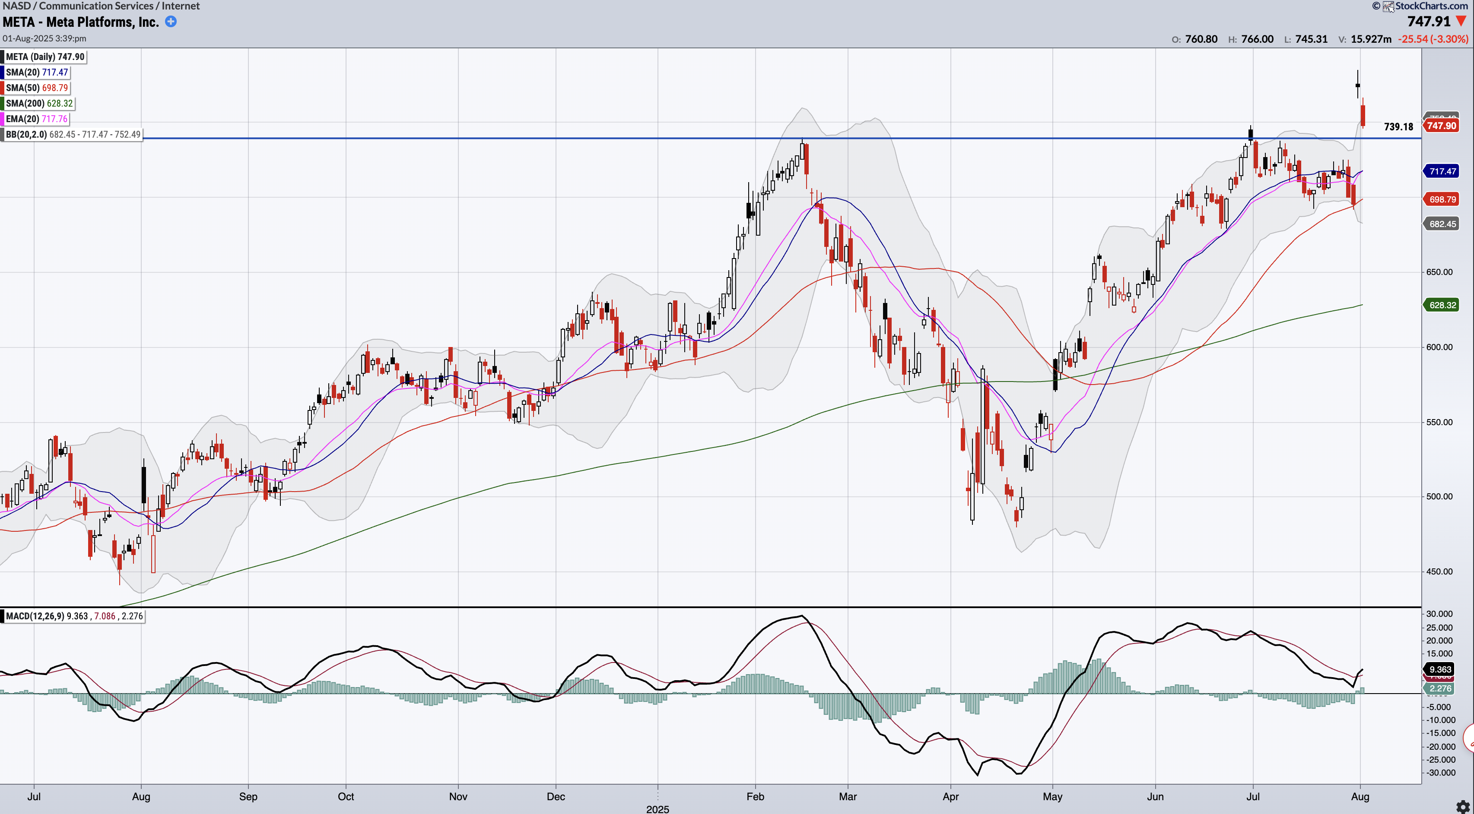
Task: Click the black META color bar in legend
Action: pyautogui.click(x=2, y=57)
